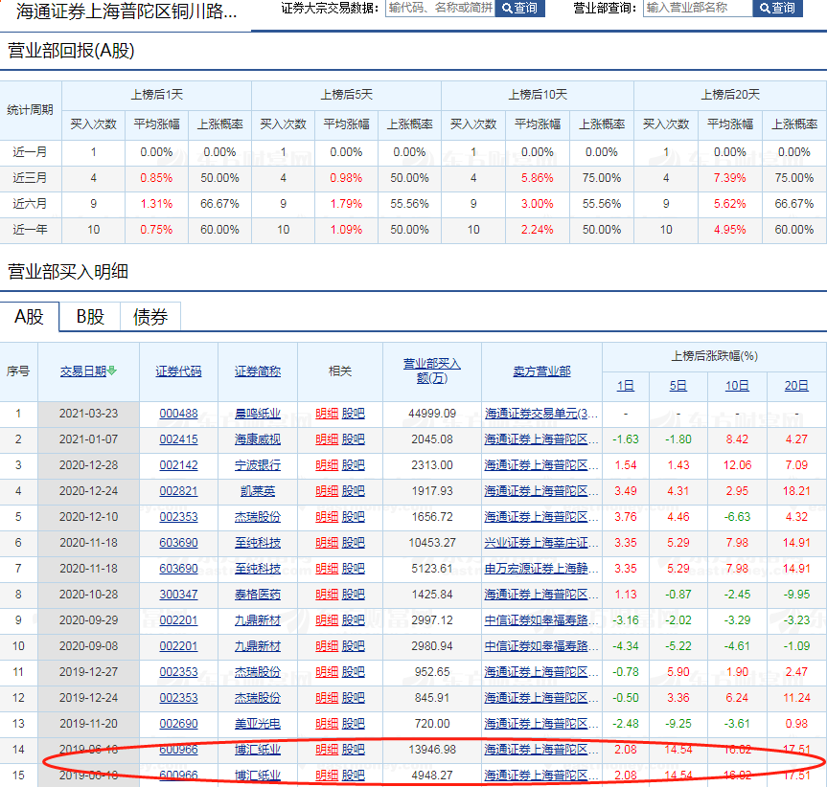Select the 10453.27 buy amount cell
Screen dimensions: 827x787
coord(432,543)
